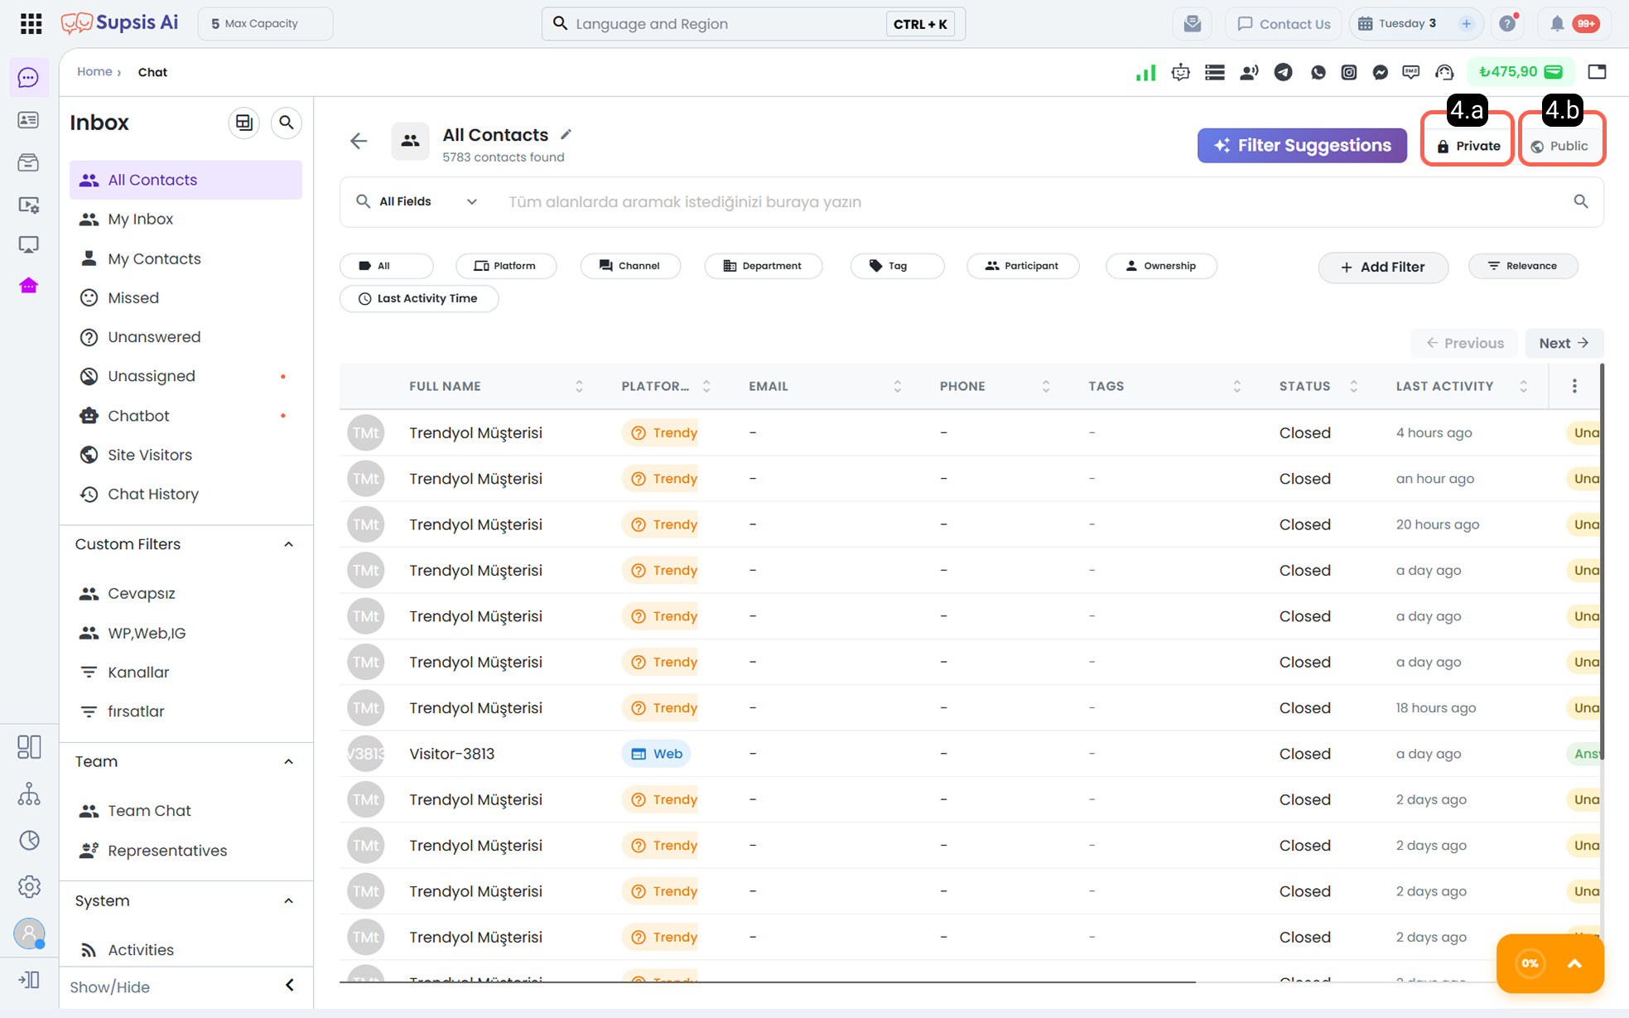
Task: Toggle sorting on Tags column
Action: (1236, 386)
